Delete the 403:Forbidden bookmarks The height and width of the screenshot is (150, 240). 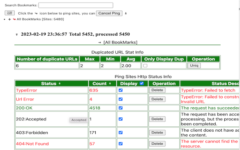pos(157,132)
